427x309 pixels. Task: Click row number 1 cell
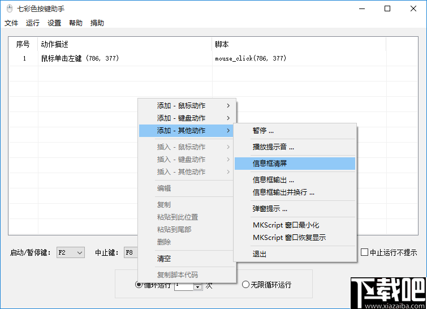(24, 58)
